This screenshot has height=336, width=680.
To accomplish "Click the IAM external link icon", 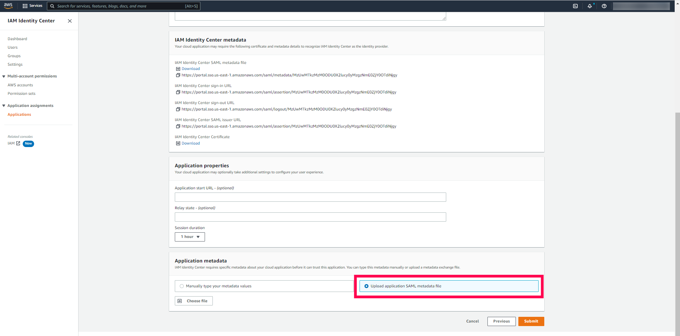I will tap(18, 143).
